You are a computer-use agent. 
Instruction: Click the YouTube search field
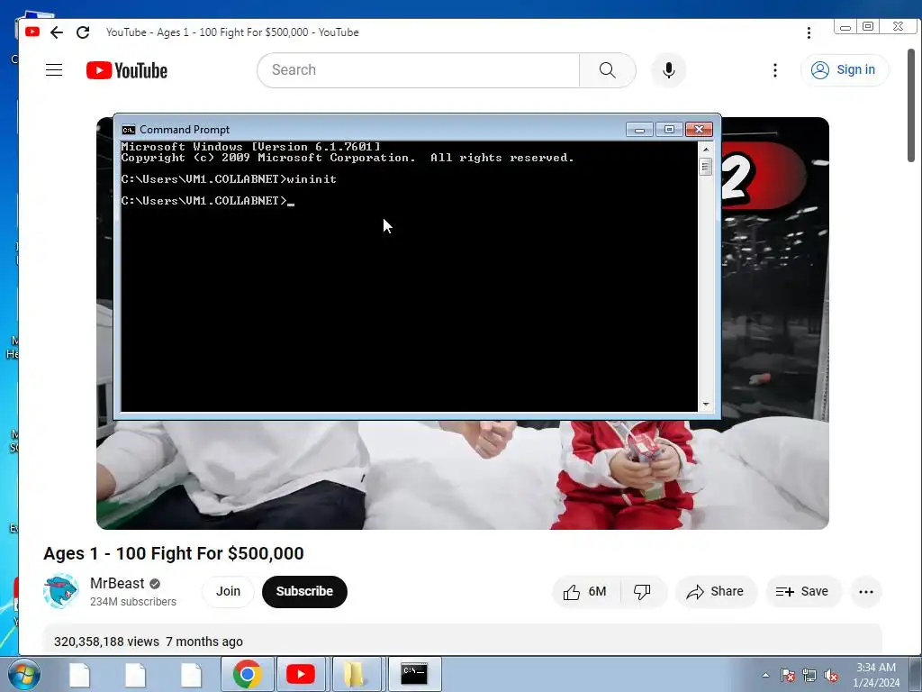click(418, 70)
